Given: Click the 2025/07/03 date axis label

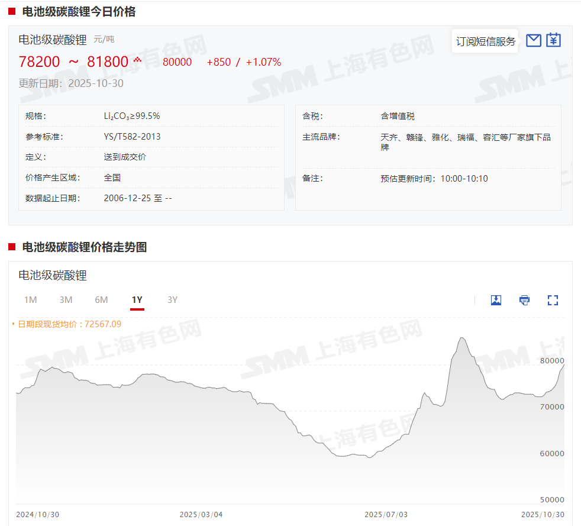Looking at the screenshot, I should pos(386,514).
